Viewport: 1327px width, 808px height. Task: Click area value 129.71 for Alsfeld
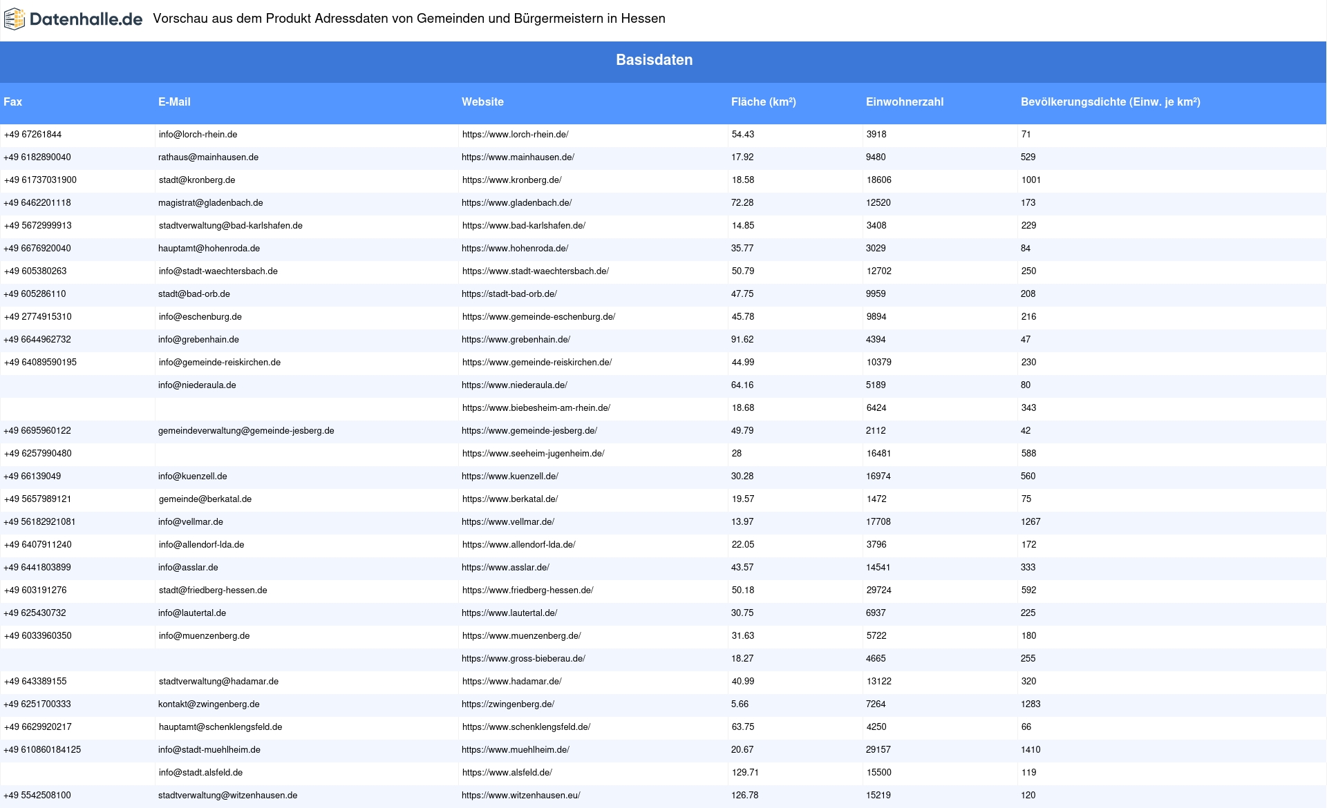(x=745, y=773)
